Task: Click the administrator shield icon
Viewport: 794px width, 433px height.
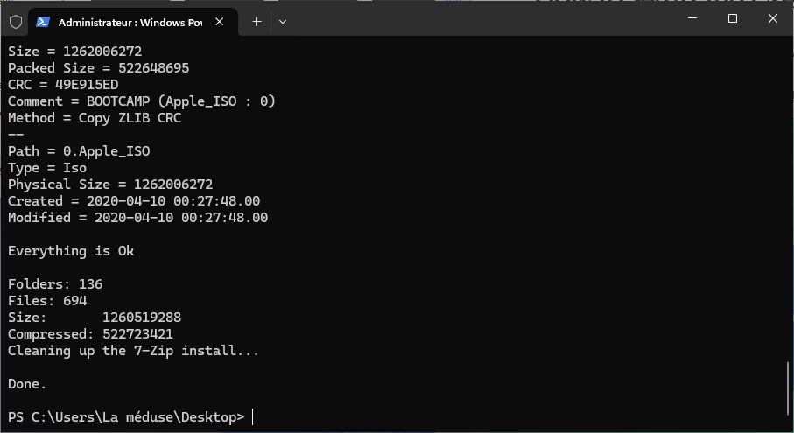Action: coord(16,22)
